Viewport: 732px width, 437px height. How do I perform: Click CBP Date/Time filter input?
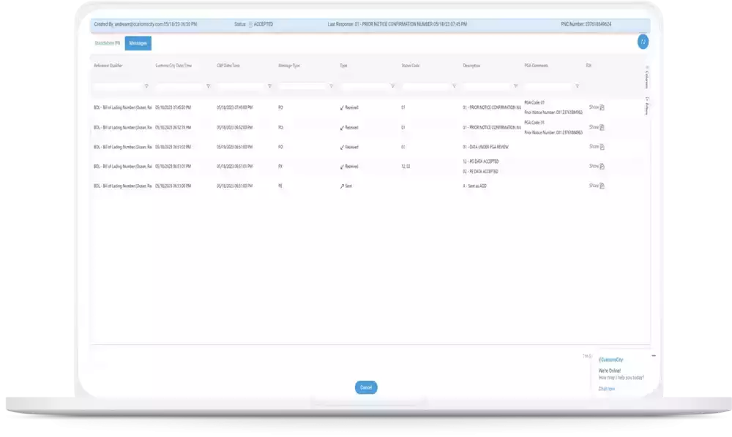click(241, 86)
